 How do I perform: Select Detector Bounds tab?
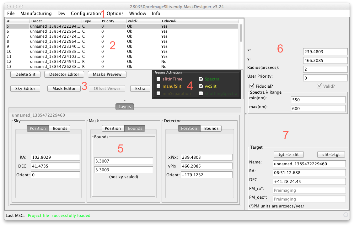coord(211,129)
